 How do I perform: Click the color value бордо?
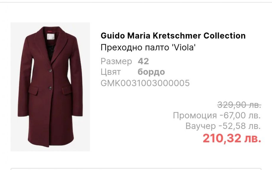151,72
